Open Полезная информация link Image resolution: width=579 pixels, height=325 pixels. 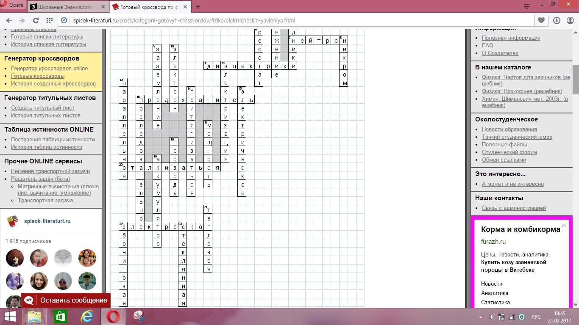(511, 38)
